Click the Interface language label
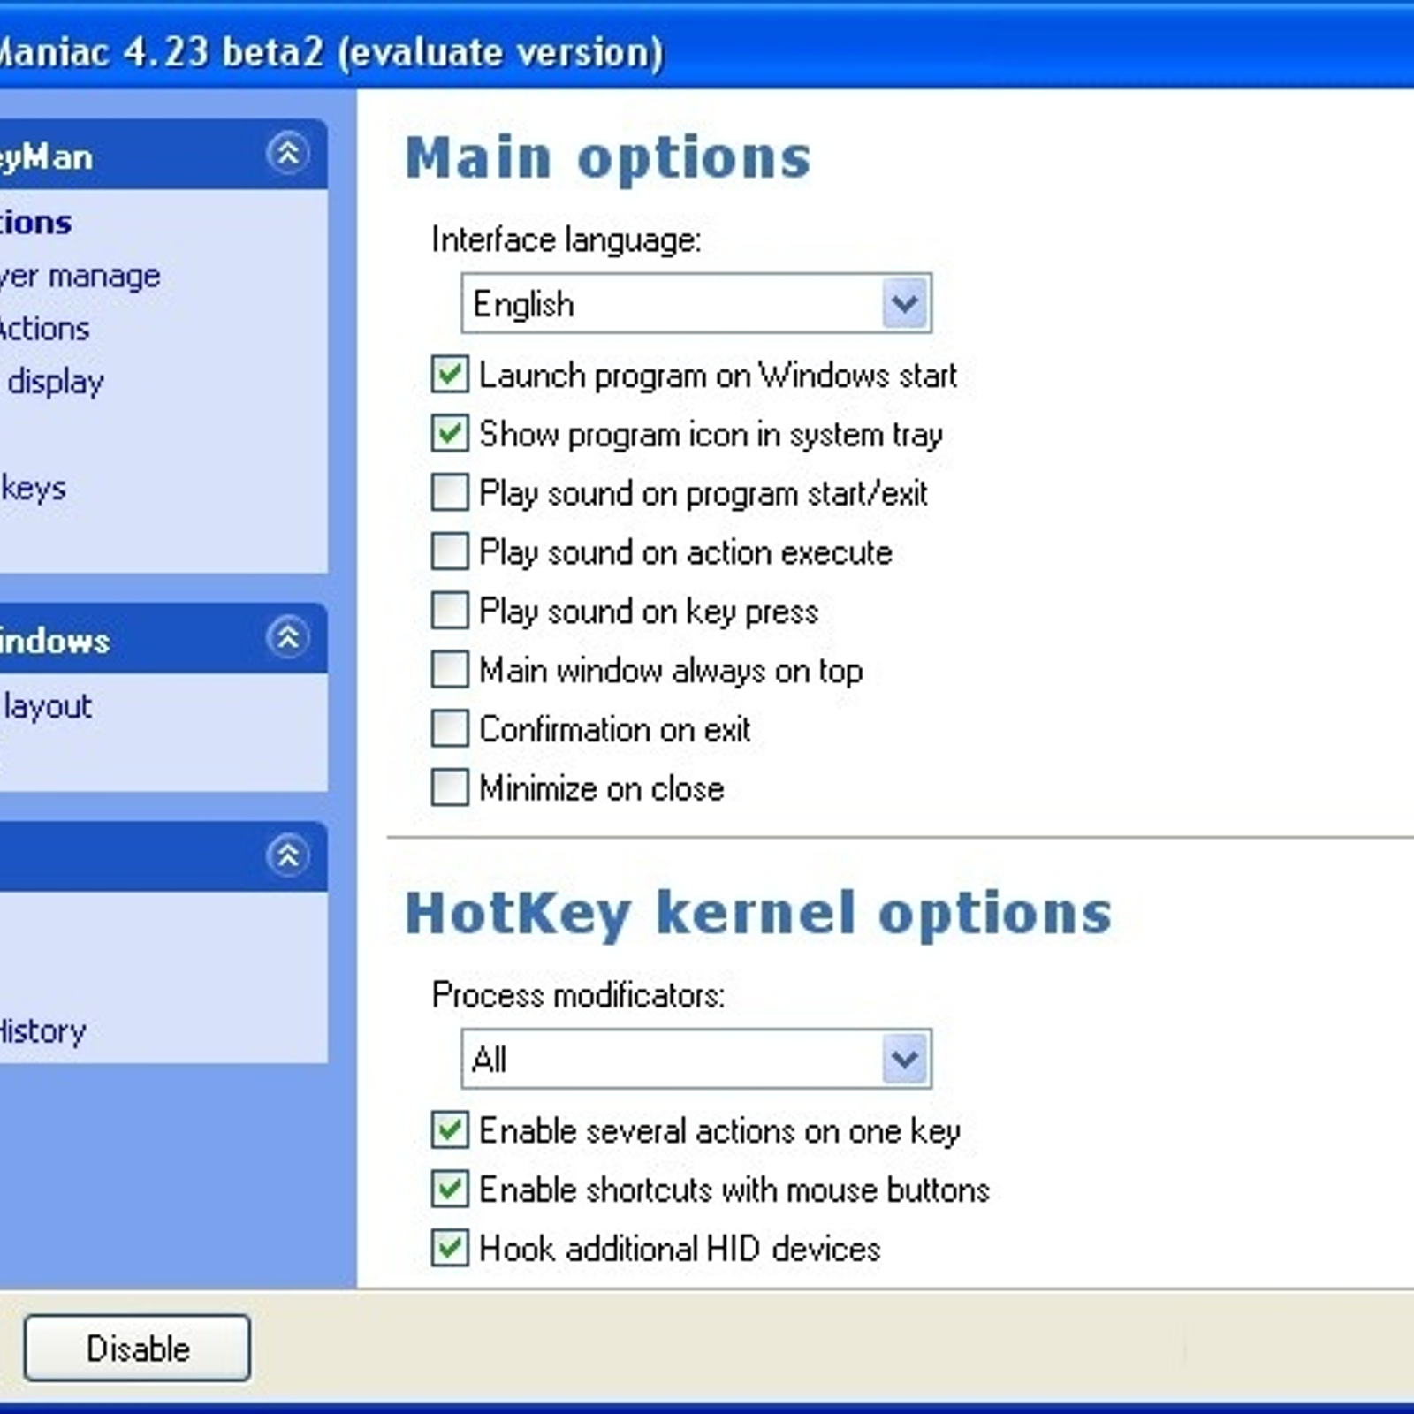Image resolution: width=1414 pixels, height=1414 pixels. coord(566,239)
